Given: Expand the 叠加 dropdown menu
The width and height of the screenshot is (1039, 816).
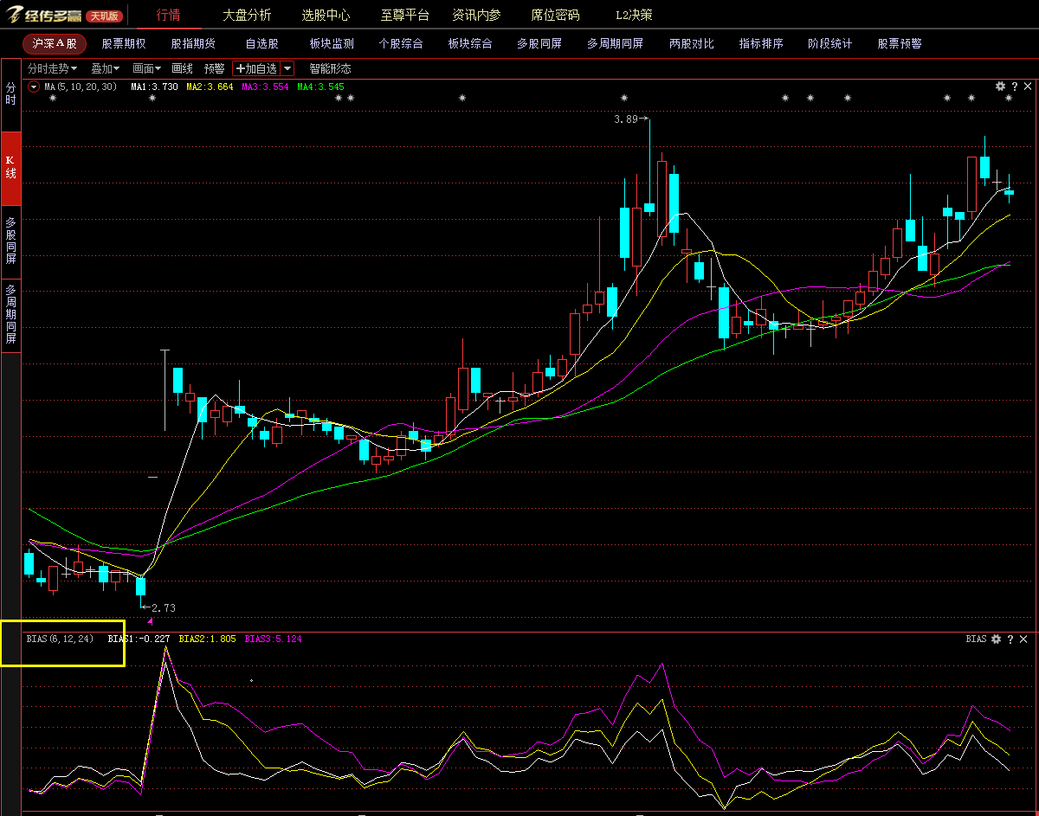Looking at the screenshot, I should point(106,68).
